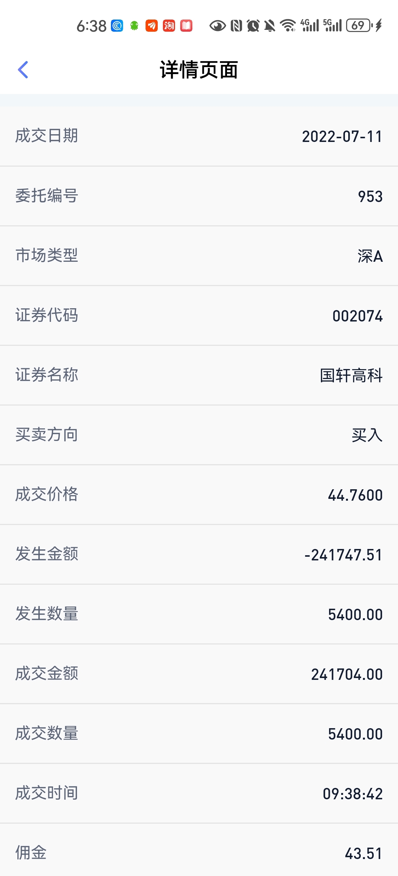Tap the blue back arrow

23,70
